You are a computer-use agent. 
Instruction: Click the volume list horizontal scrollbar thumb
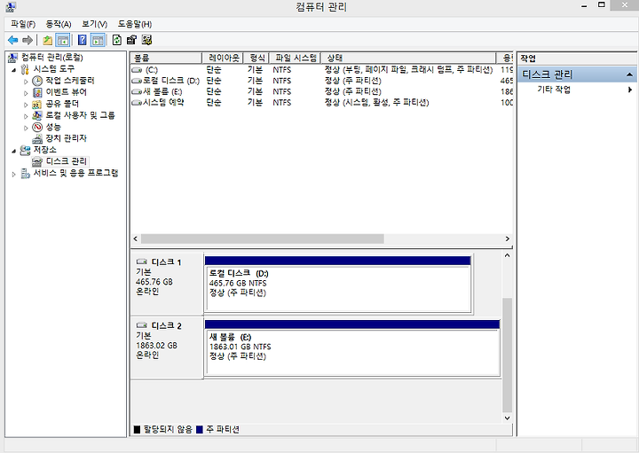pyautogui.click(x=263, y=238)
